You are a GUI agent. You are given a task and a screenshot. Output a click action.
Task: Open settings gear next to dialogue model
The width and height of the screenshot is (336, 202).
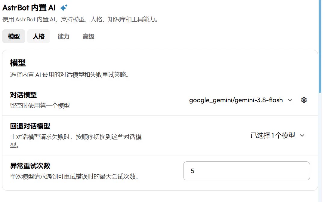click(304, 100)
